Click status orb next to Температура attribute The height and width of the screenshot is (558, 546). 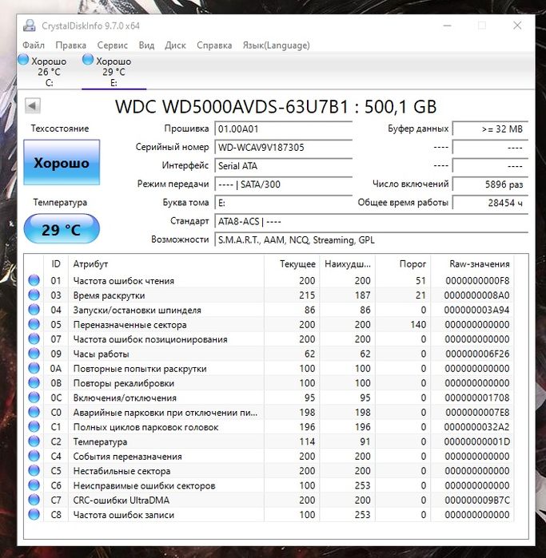pos(34,441)
